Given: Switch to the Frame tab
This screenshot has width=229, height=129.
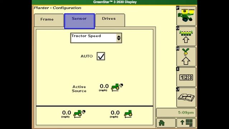Looking at the screenshot, I should coord(49,20).
